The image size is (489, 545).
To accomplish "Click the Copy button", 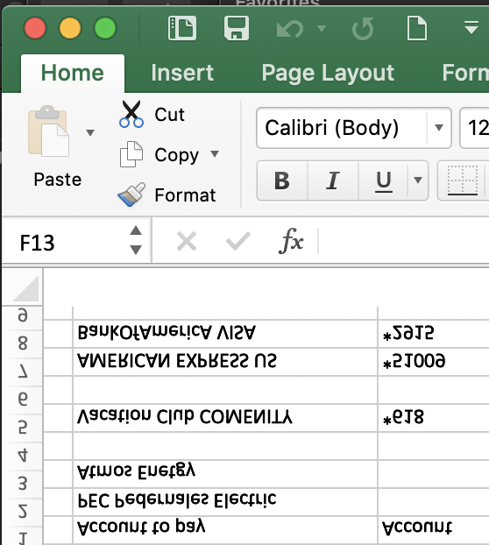I will tap(159, 155).
